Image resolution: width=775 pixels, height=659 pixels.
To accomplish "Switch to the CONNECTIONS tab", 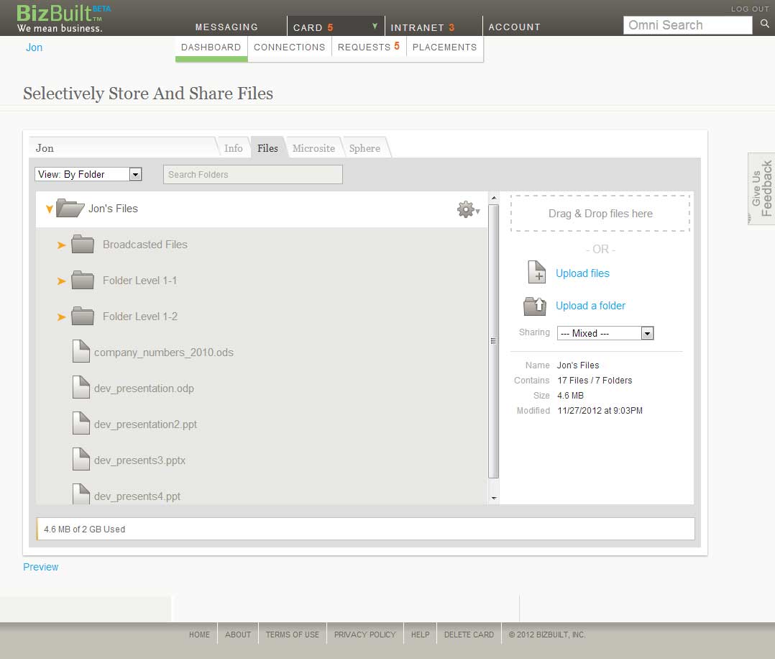I will pos(290,47).
